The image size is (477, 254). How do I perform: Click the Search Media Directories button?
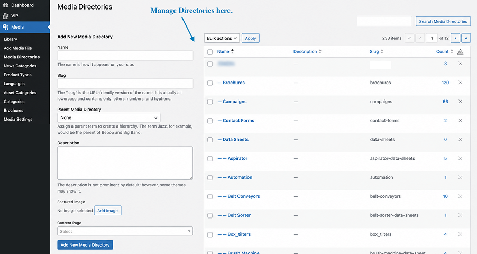pyautogui.click(x=443, y=21)
